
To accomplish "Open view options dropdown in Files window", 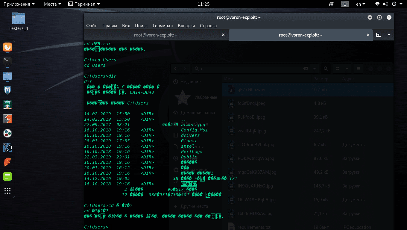I will (347, 69).
